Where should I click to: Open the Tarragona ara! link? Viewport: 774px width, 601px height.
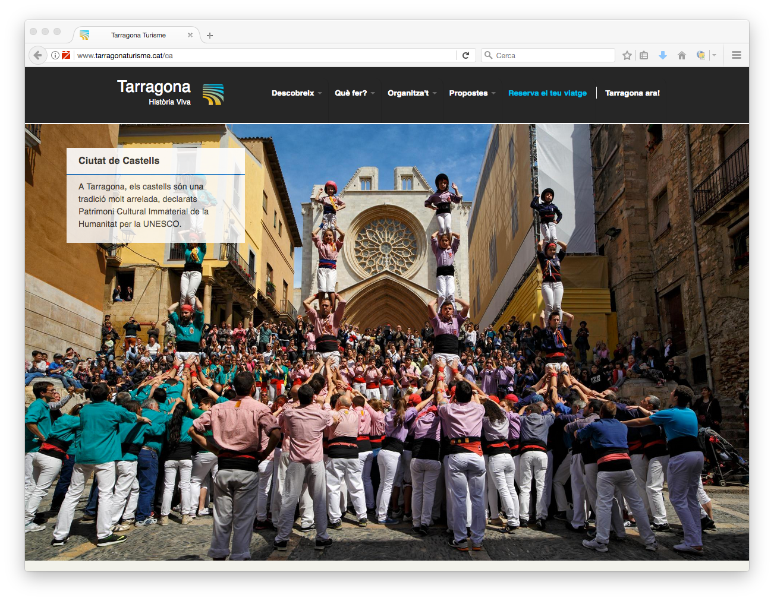click(632, 93)
